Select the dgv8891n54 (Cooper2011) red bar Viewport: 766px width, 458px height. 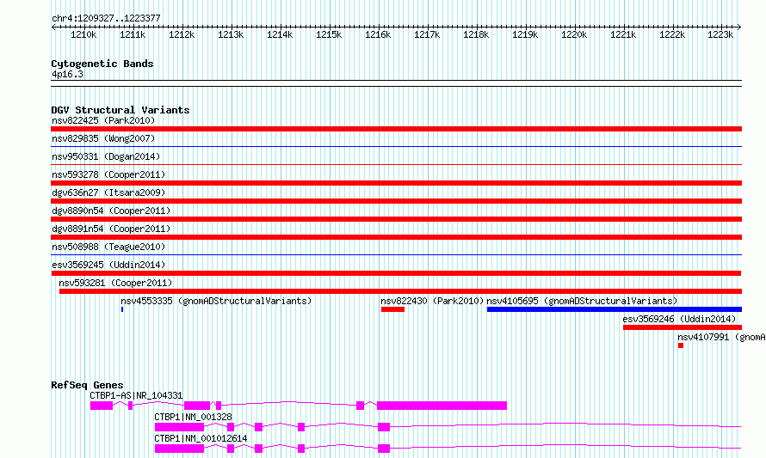point(396,237)
